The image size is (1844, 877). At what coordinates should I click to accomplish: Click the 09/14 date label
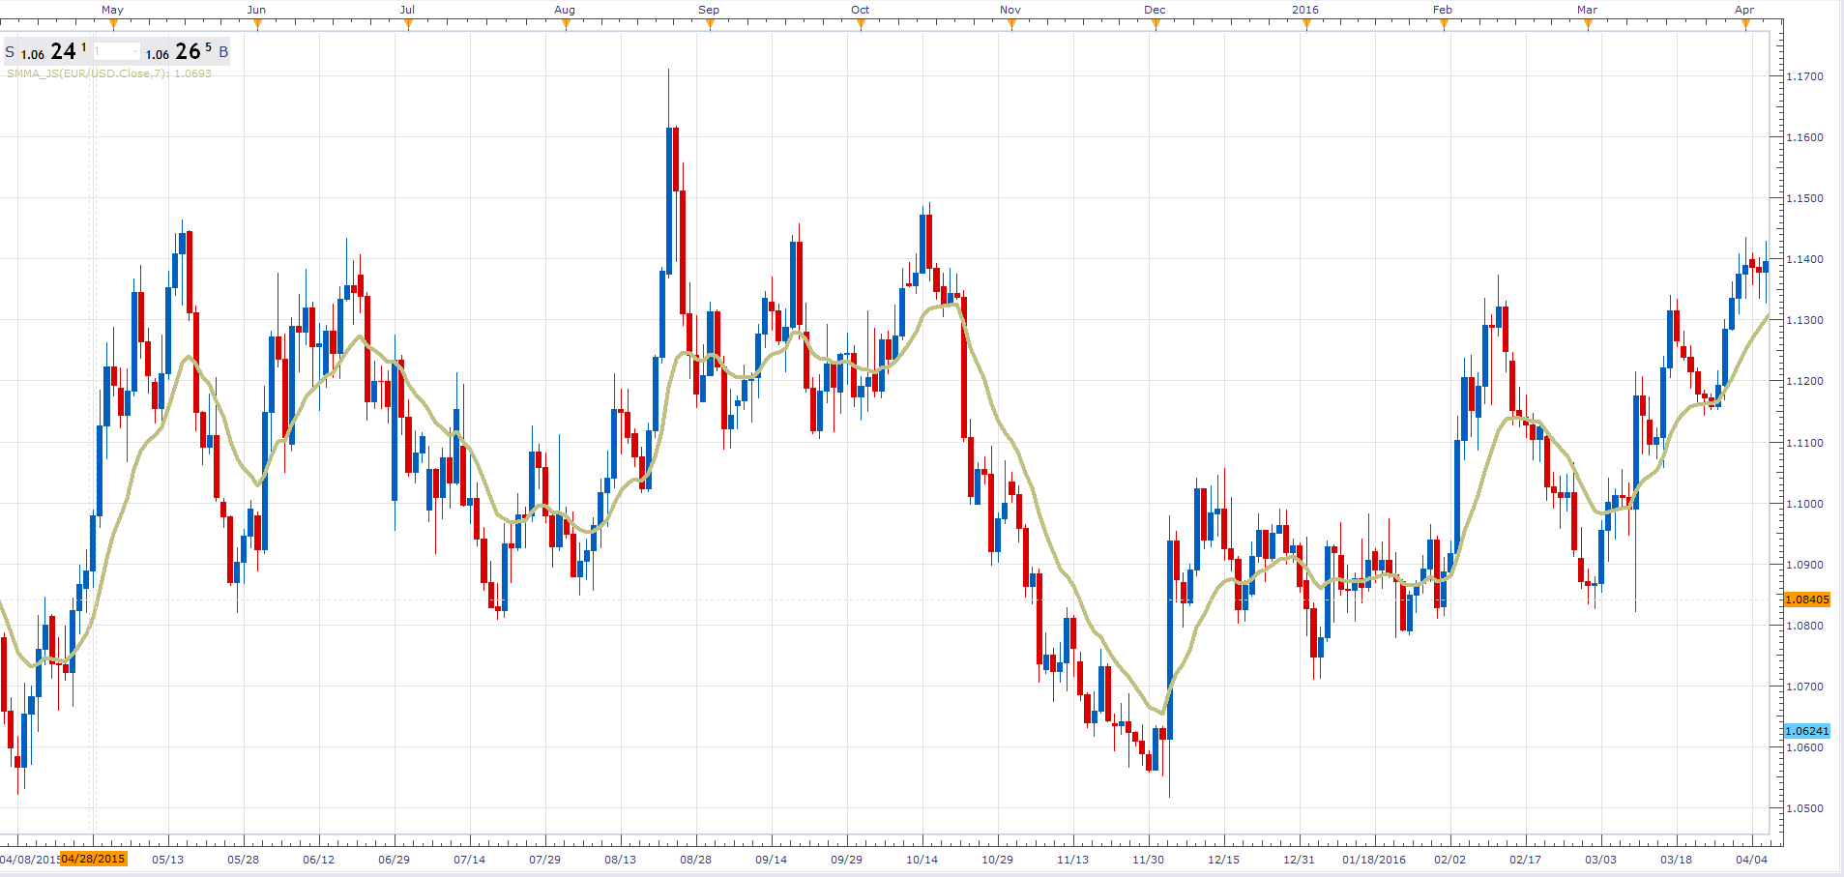[772, 860]
